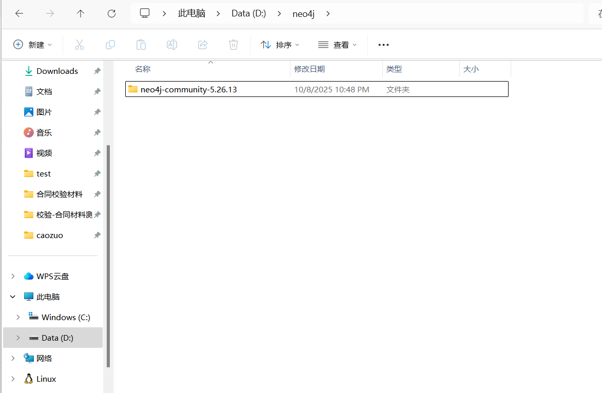This screenshot has height=393, width=602.
Task: Select Windows (C:) drive in sidebar
Action: click(x=66, y=318)
